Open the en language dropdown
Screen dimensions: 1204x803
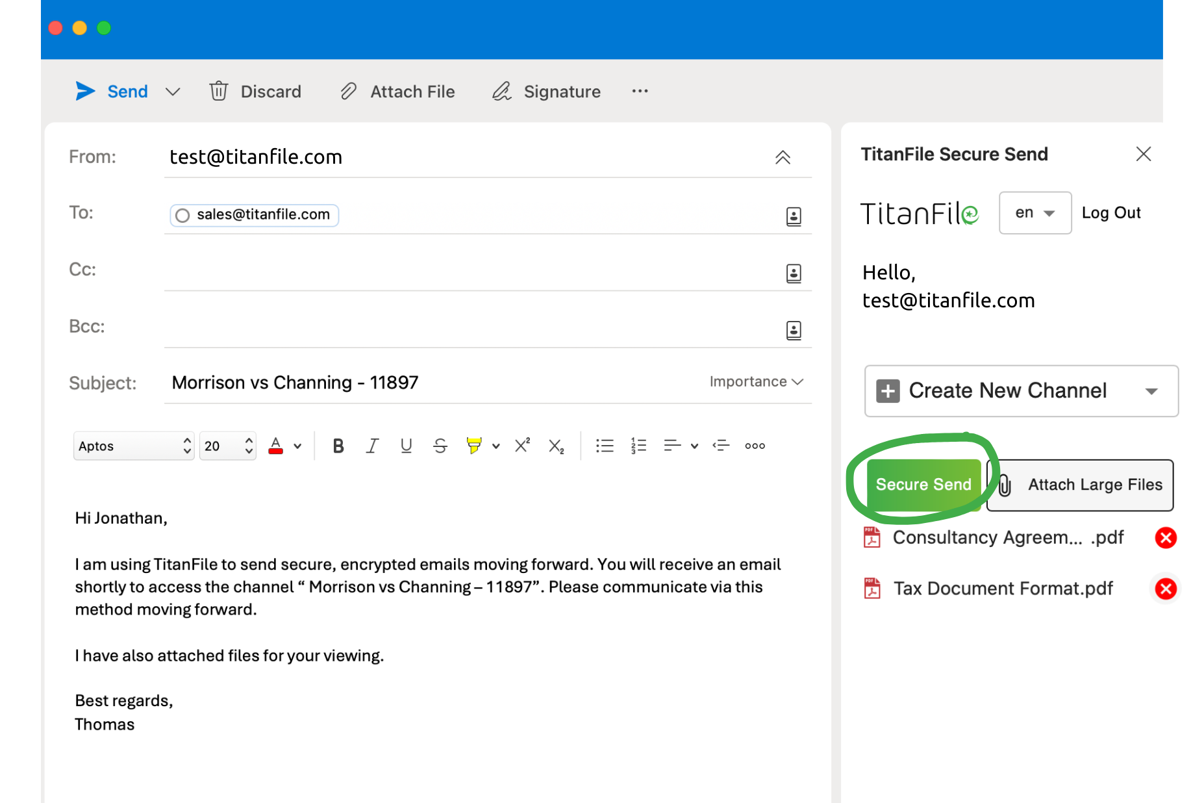(x=1035, y=213)
